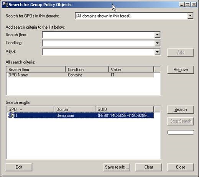This screenshot has height=177, width=199.
Task: Expand the Search Item dropdown
Action: 157,35
